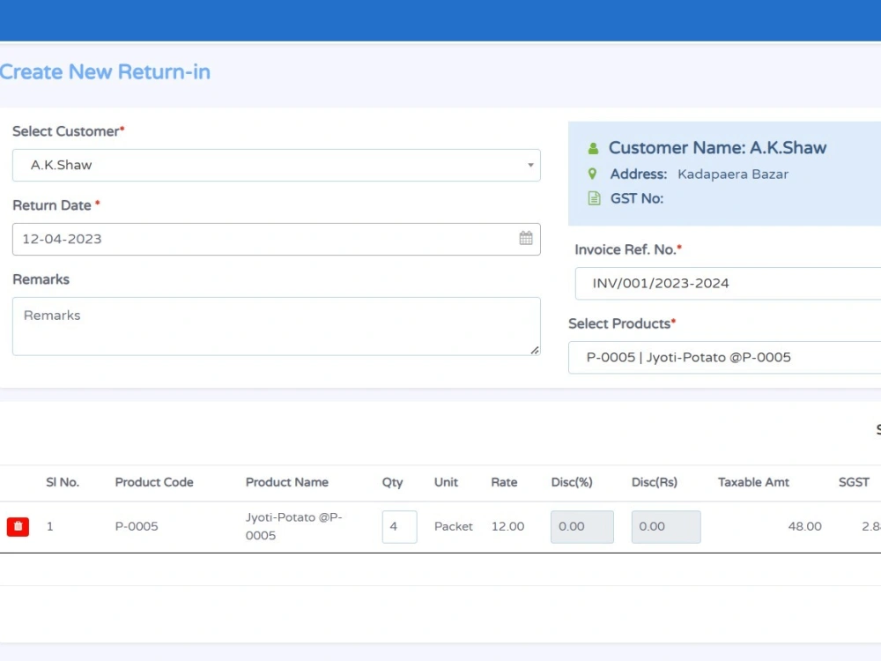
Task: Click the Remarks resize handle
Action: click(x=535, y=350)
